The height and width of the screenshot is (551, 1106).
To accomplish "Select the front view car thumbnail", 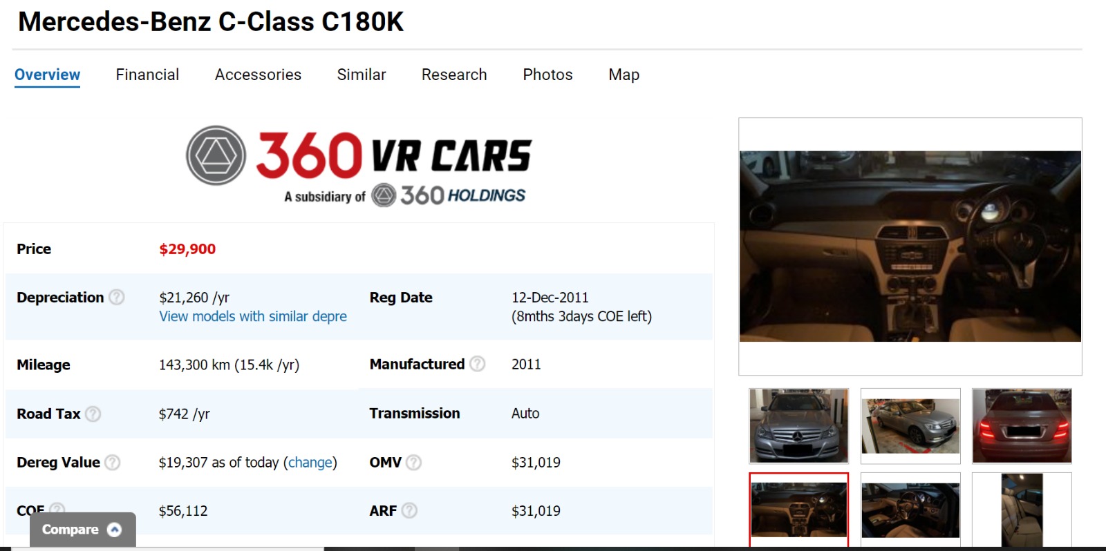I will 798,425.
